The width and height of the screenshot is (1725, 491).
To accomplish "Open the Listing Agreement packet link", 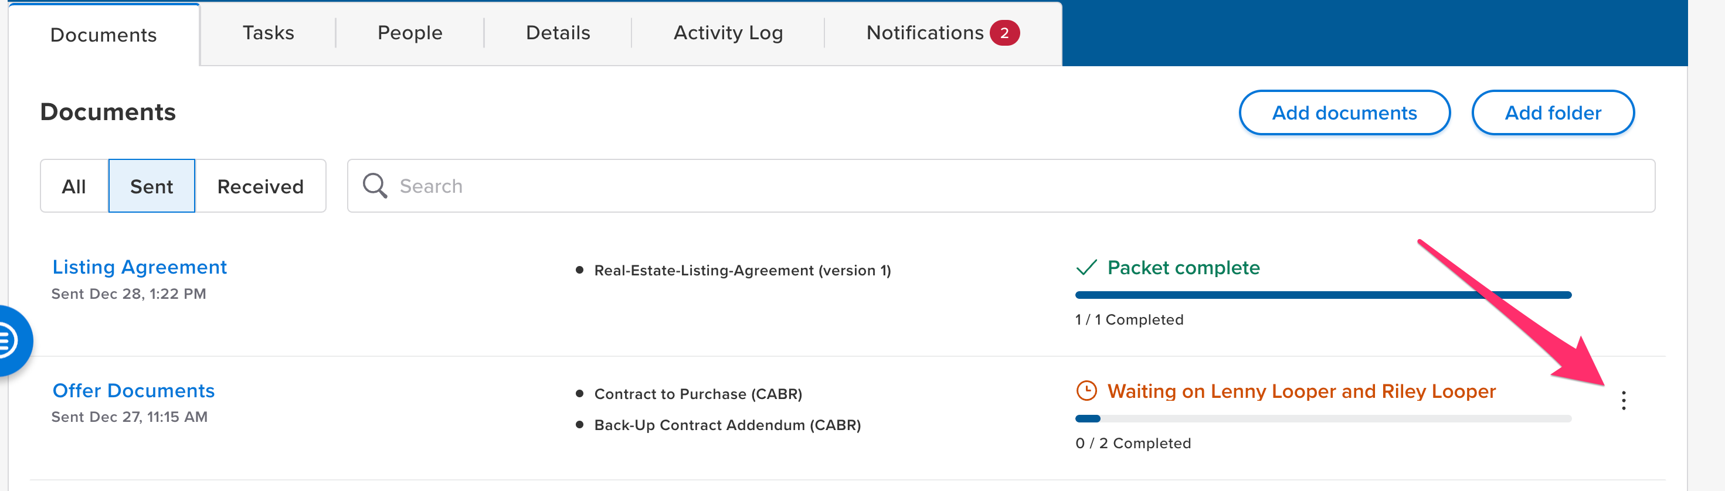I will click(x=140, y=267).
